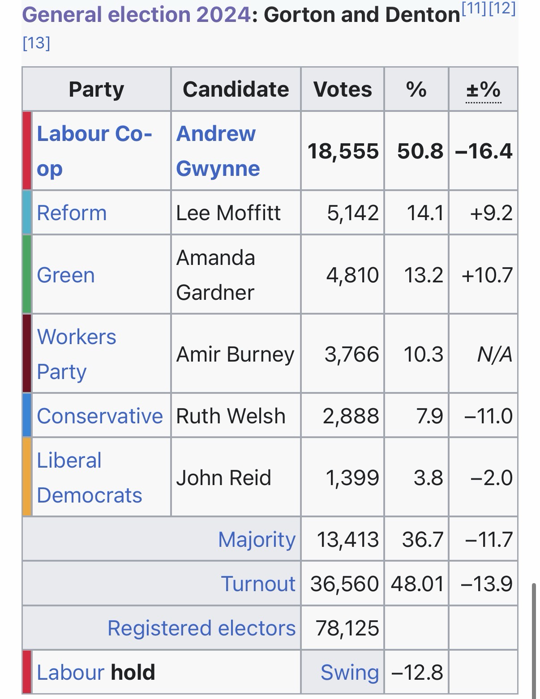Click the red Labour Co-op colour bar
This screenshot has width=540, height=699.
[x=27, y=151]
